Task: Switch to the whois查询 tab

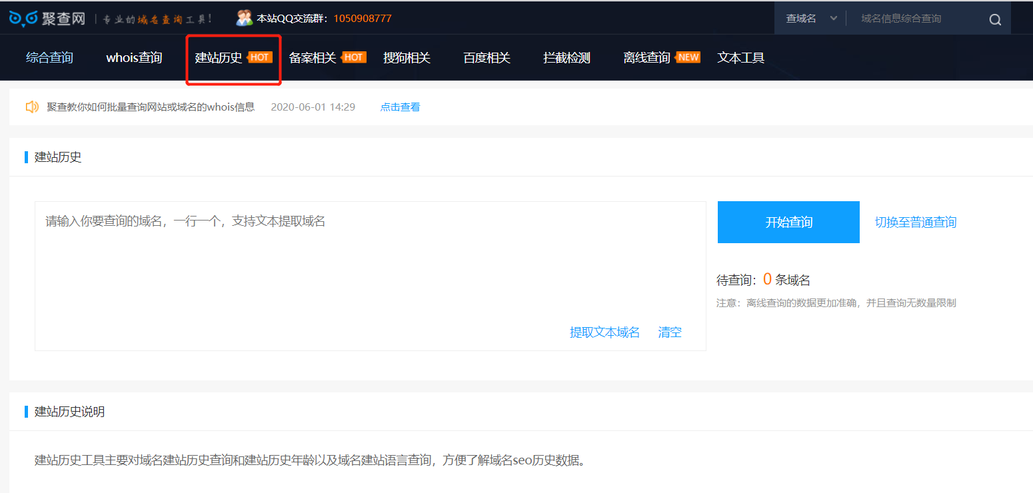Action: (133, 57)
